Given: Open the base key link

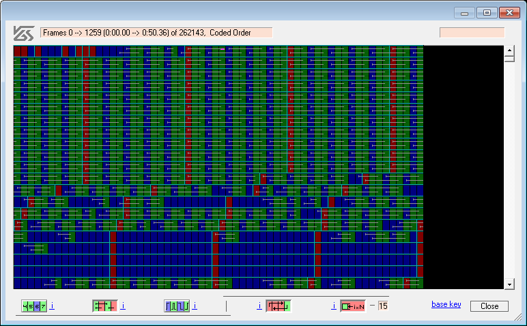Looking at the screenshot, I should (x=446, y=304).
